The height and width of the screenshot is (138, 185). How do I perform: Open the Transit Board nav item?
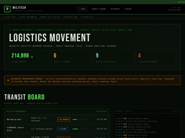(99, 9)
